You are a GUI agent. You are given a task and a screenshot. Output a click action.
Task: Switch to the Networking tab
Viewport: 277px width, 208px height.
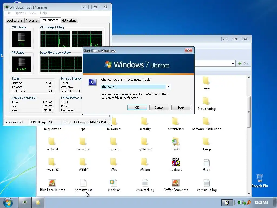(69, 21)
